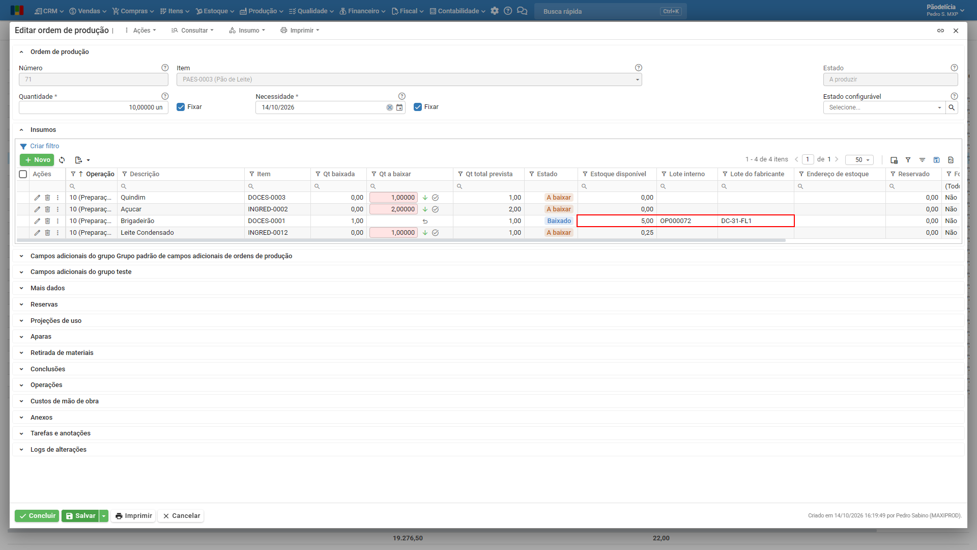977x550 pixels.
Task: Open the help icon in top bar
Action: [x=508, y=11]
